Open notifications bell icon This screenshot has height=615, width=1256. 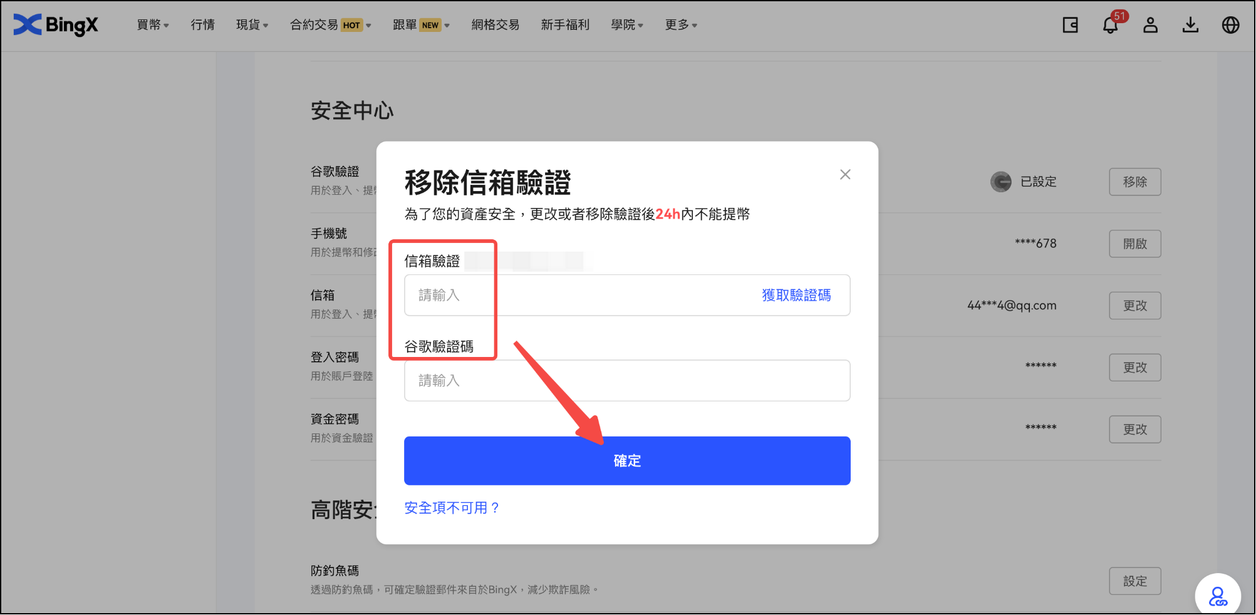tap(1110, 25)
